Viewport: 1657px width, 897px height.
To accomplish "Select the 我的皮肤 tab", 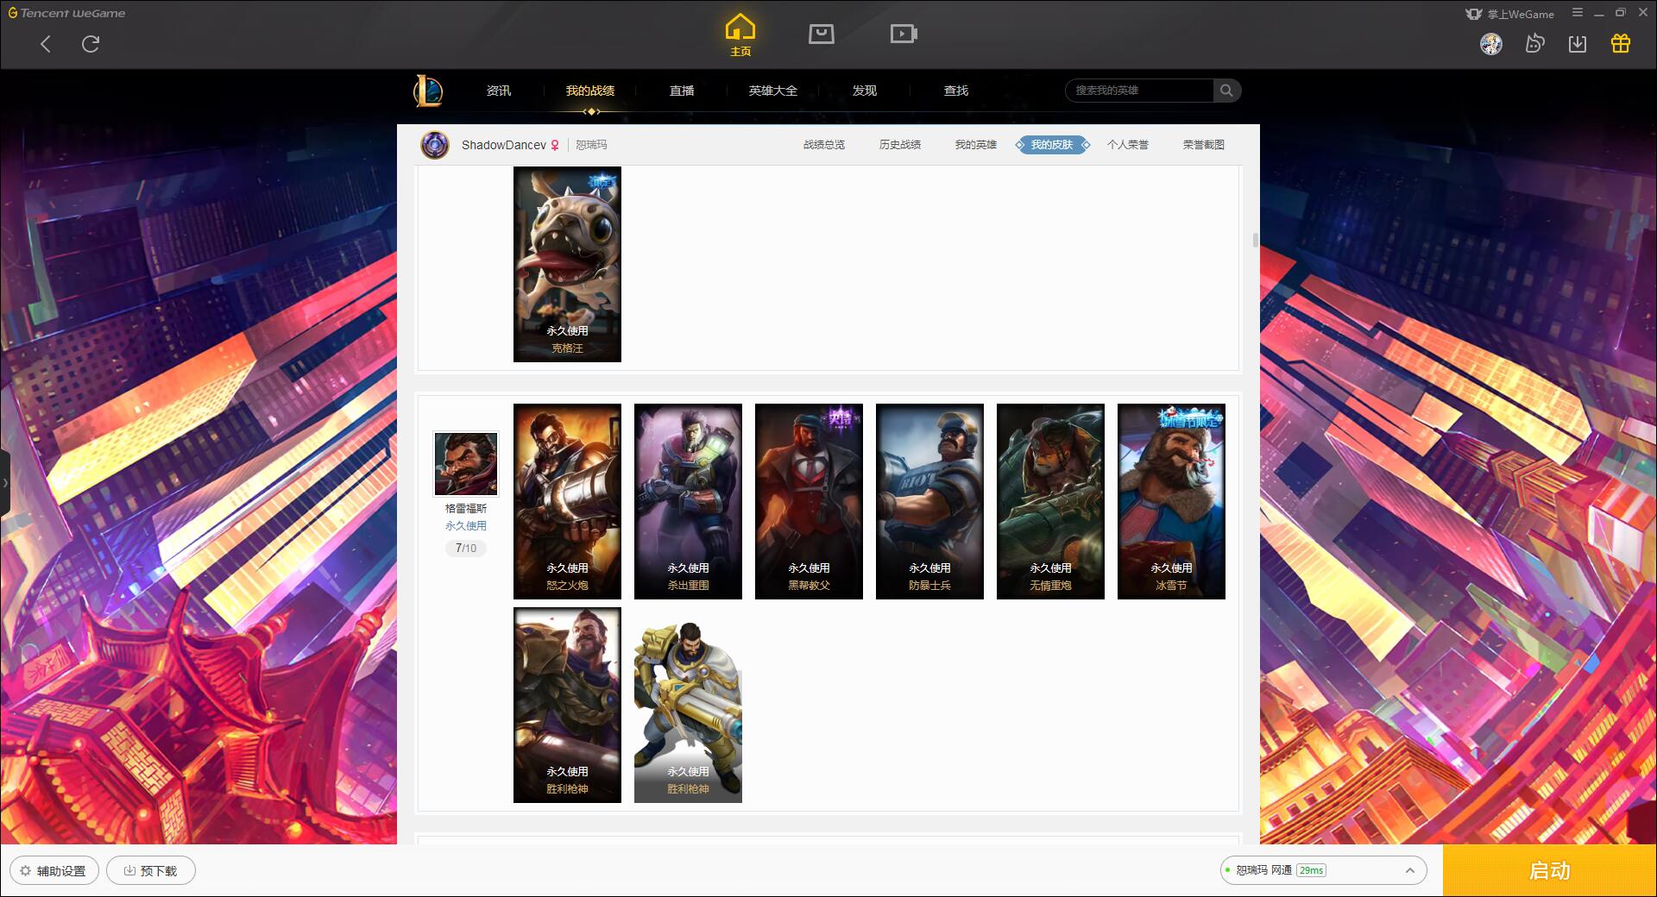I will click(1052, 145).
